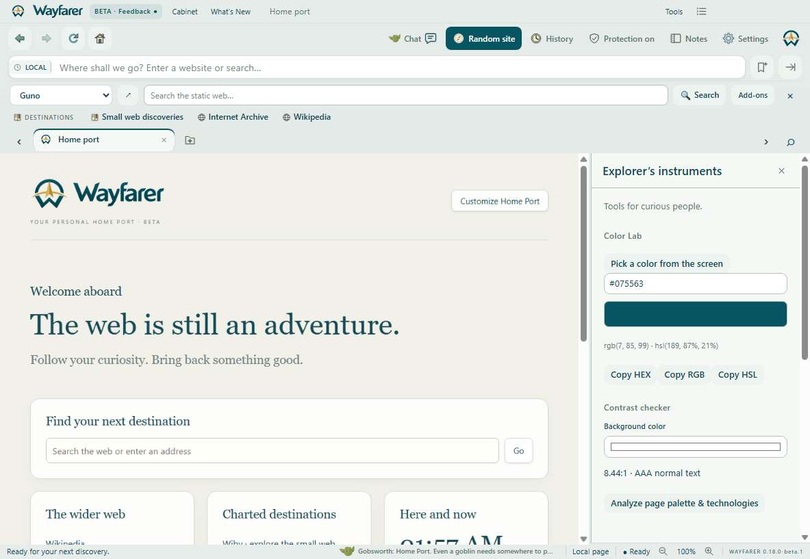The height and width of the screenshot is (559, 810).
Task: Open the What's New menu
Action: click(x=230, y=12)
